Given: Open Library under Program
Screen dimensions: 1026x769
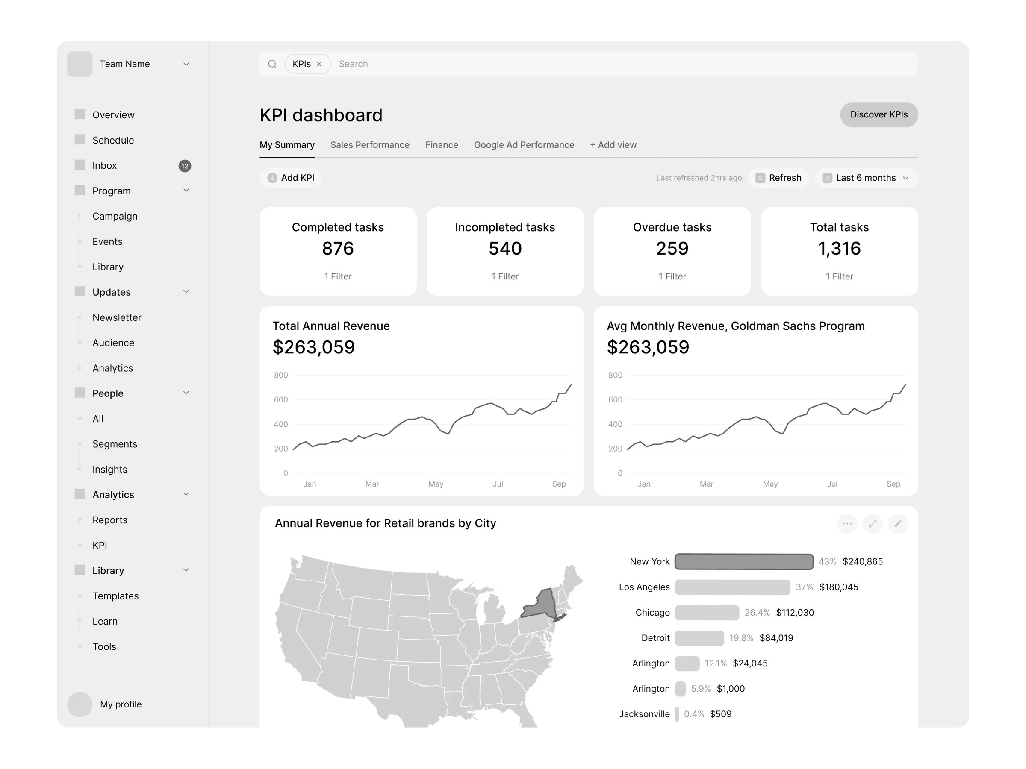Looking at the screenshot, I should coord(108,267).
